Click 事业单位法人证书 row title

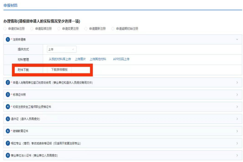(x=34, y=156)
